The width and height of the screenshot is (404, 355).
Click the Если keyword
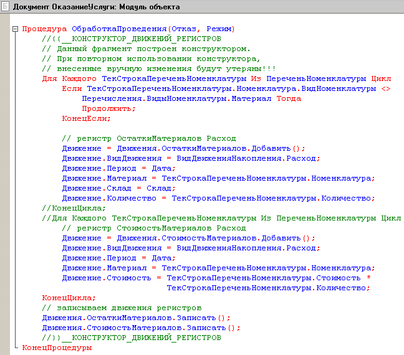point(72,89)
